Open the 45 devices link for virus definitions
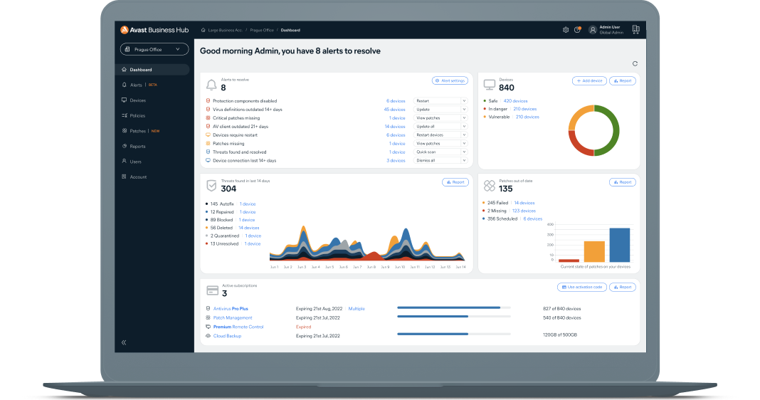 (394, 110)
